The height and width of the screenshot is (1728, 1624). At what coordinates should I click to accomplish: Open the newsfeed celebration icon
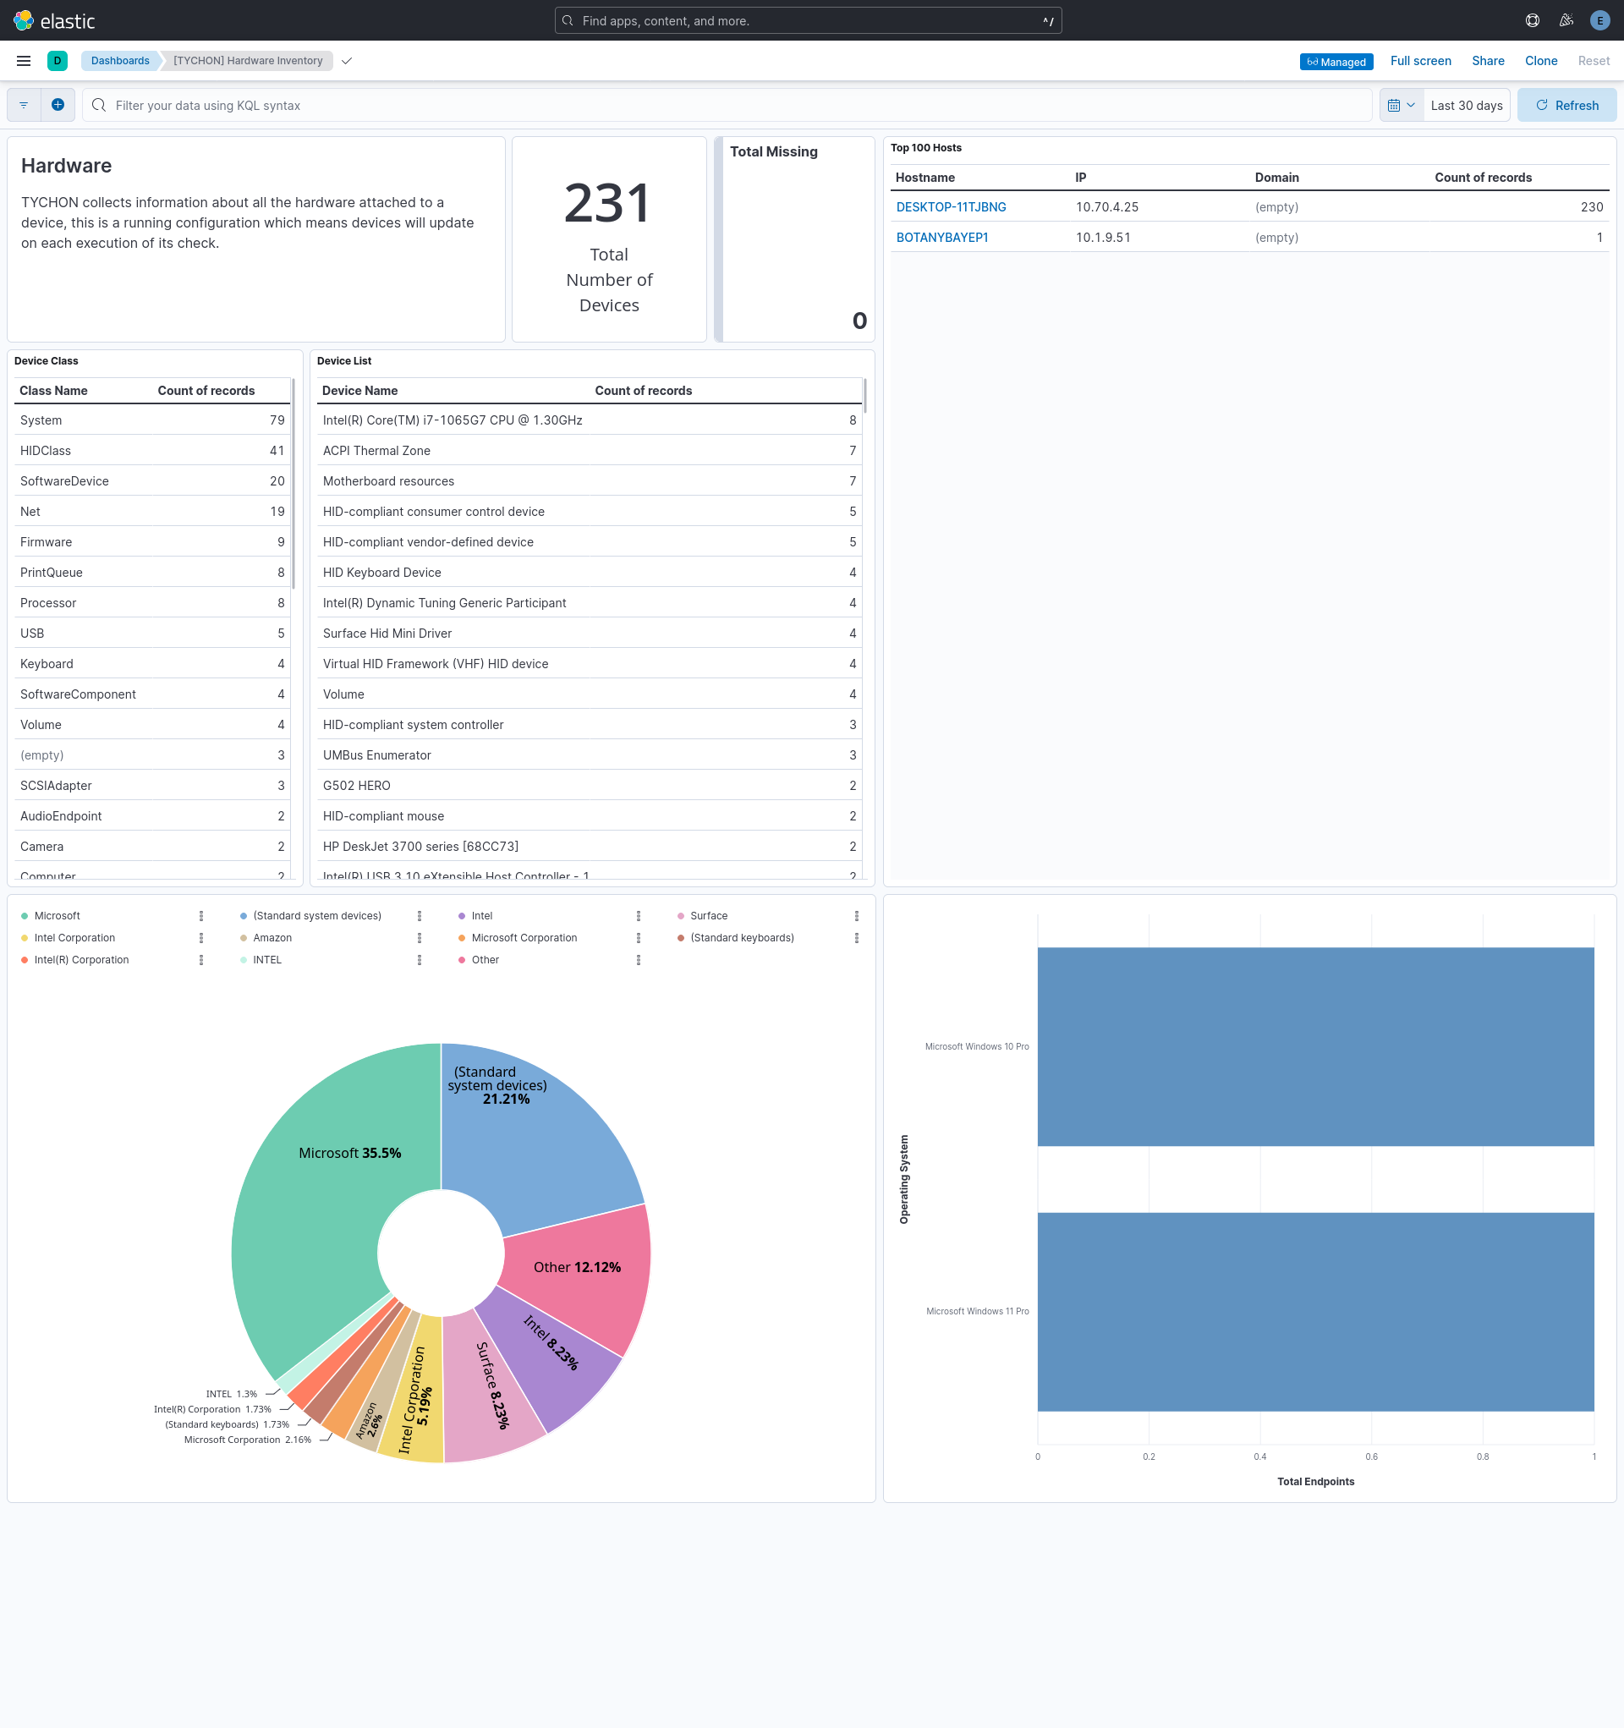tap(1566, 20)
